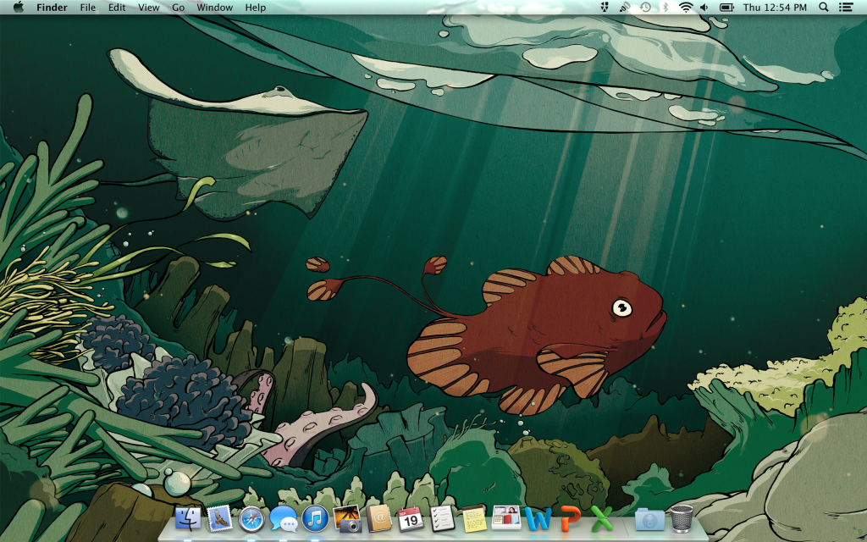Launch Safari from the Dock
867x542 pixels.
251,519
